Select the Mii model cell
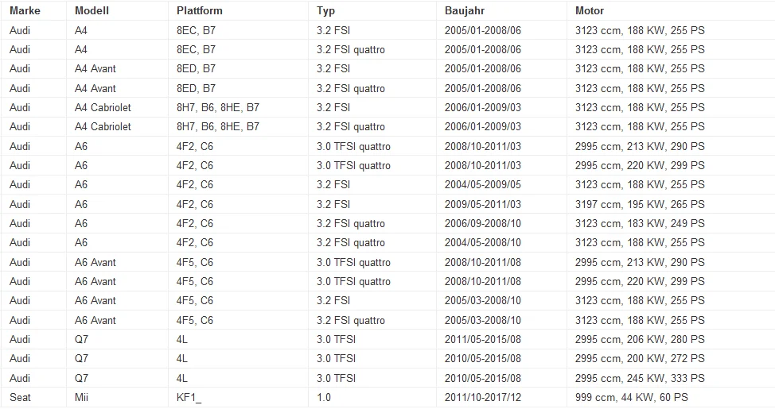This screenshot has height=409, width=775. click(x=81, y=397)
